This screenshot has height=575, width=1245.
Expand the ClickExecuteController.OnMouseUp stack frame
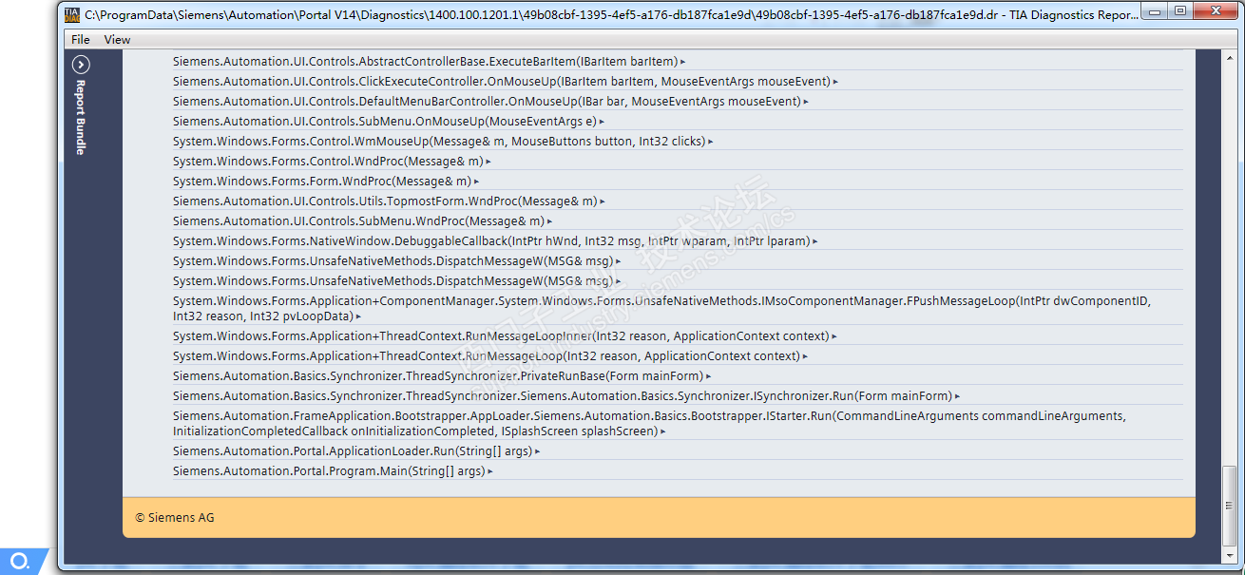tap(835, 82)
